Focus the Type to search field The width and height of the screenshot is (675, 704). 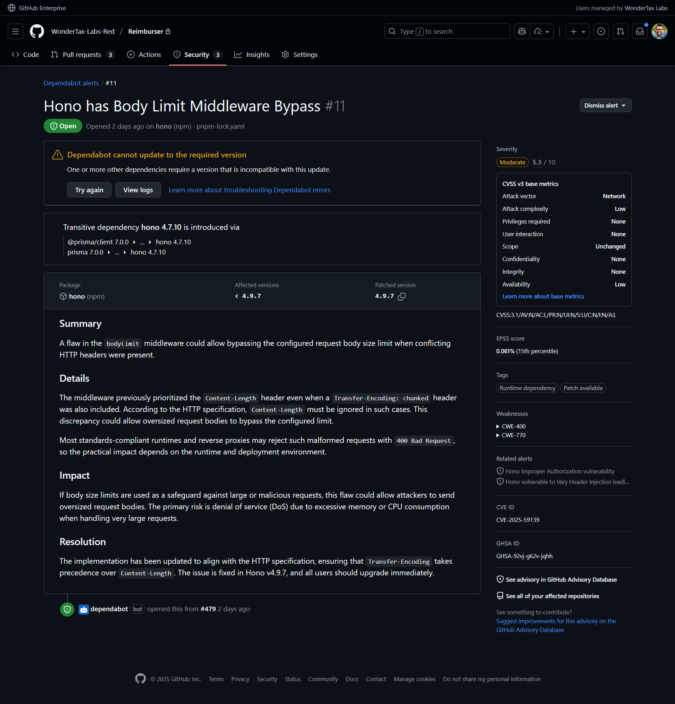[x=447, y=31]
